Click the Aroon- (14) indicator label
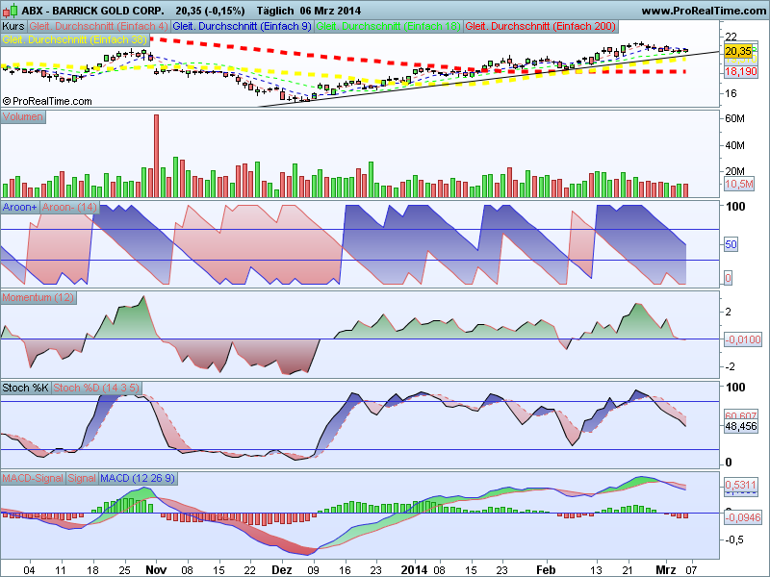Viewport: 770px width, 577px height. [69, 207]
